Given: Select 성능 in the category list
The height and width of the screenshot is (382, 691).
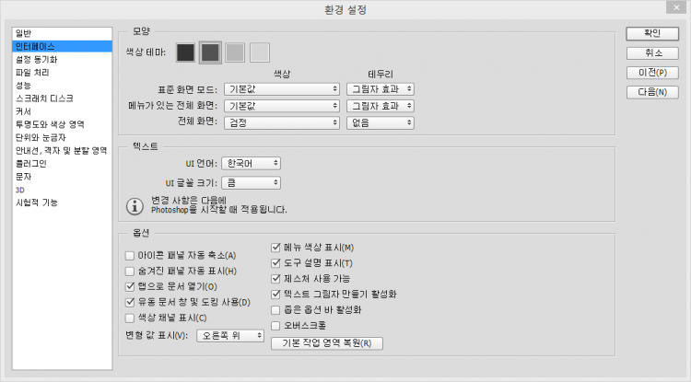Looking at the screenshot, I should coord(24,85).
